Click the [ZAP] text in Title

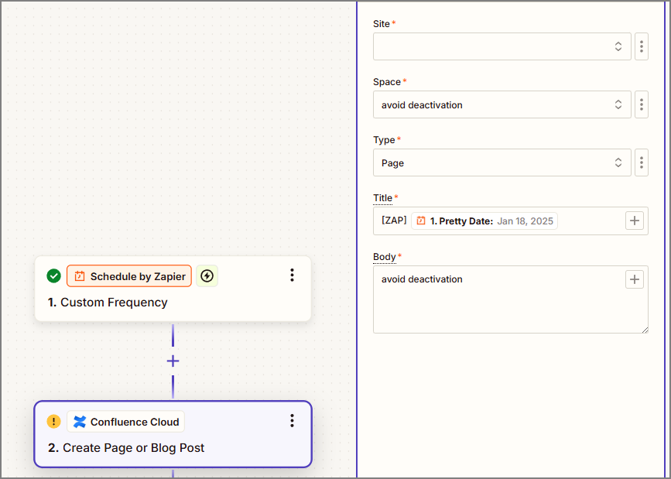coord(394,221)
